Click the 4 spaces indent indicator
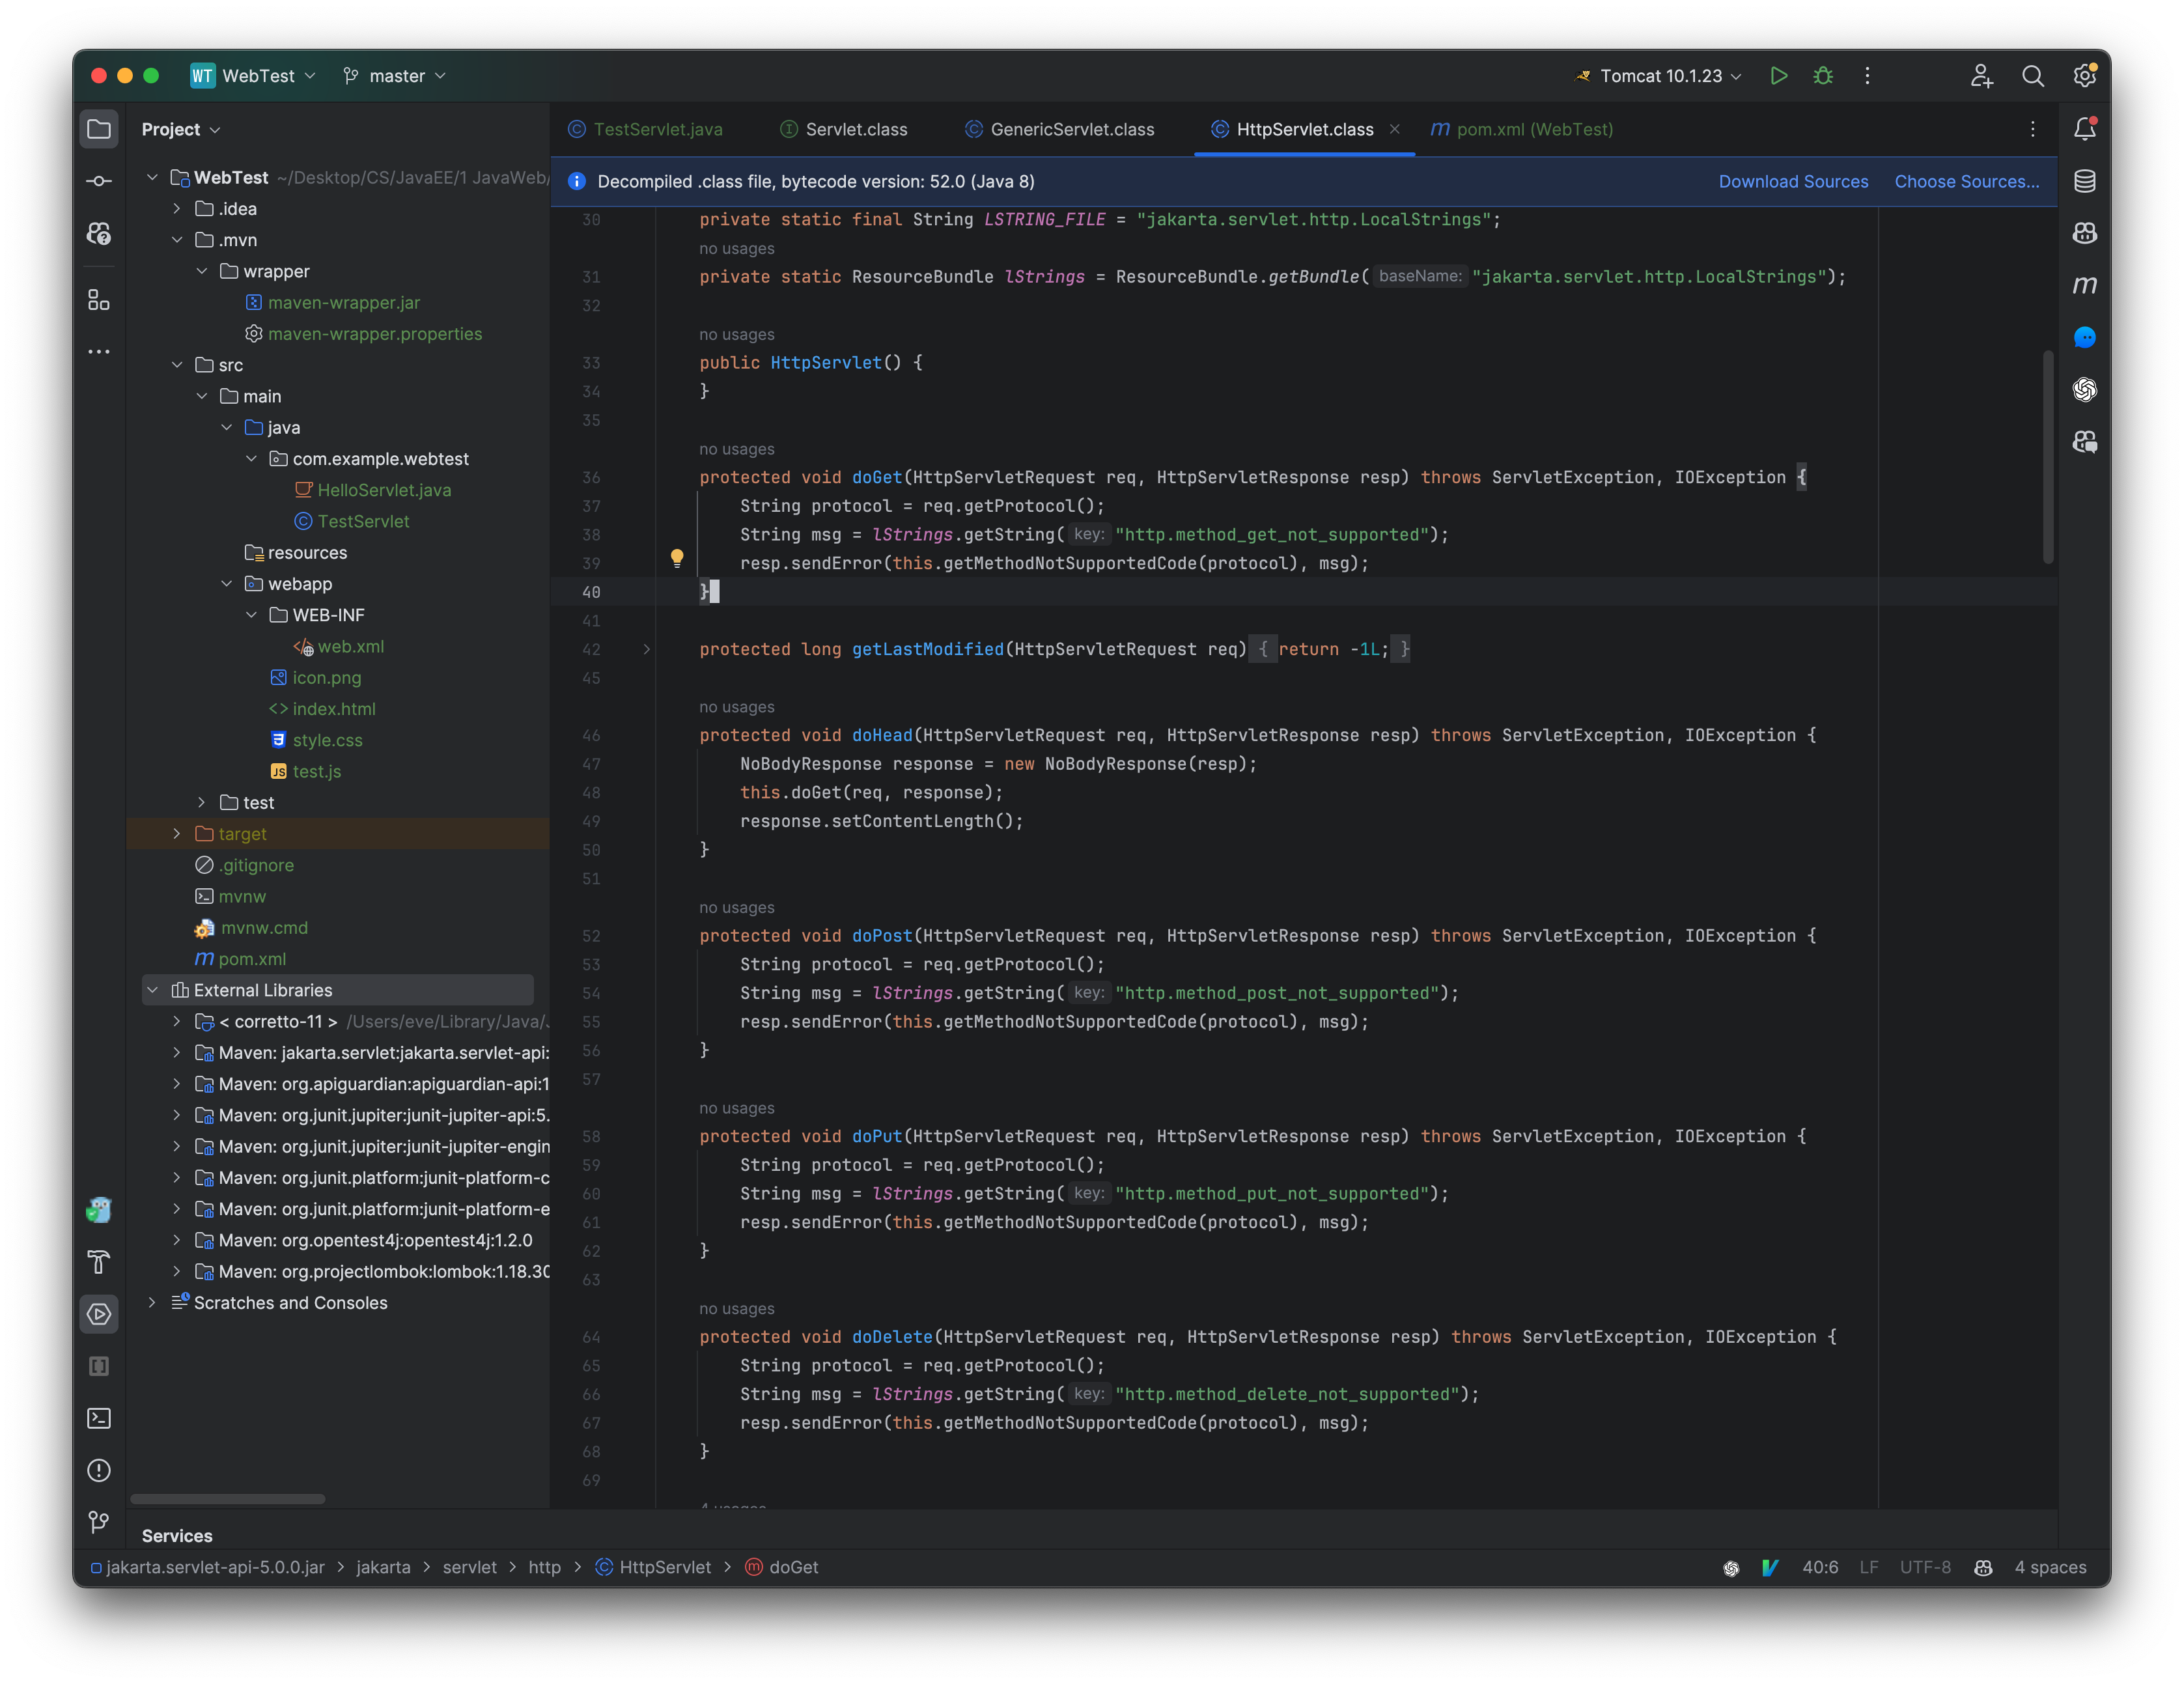This screenshot has width=2184, height=1684. pos(2050,1567)
